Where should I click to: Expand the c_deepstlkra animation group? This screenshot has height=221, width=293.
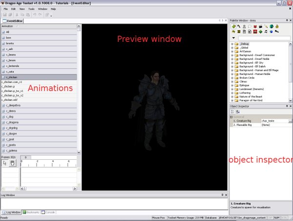pyautogui.click(x=3, y=105)
